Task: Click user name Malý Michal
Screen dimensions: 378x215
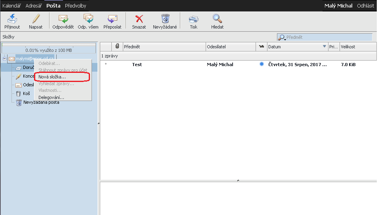Action: pos(338,6)
